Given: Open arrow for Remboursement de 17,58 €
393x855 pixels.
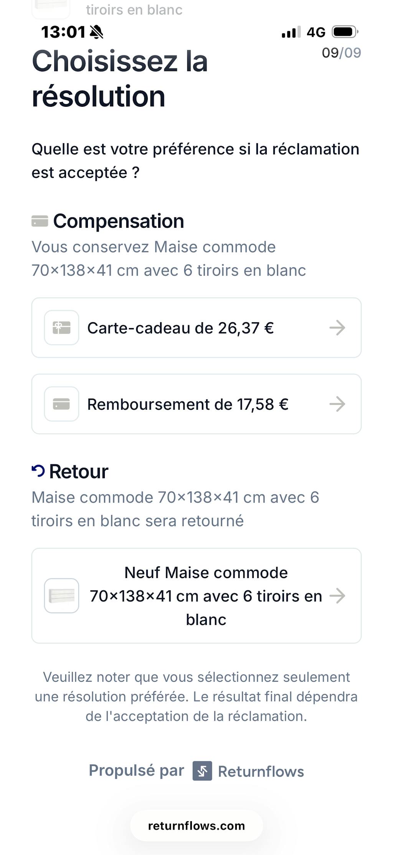Looking at the screenshot, I should (337, 404).
